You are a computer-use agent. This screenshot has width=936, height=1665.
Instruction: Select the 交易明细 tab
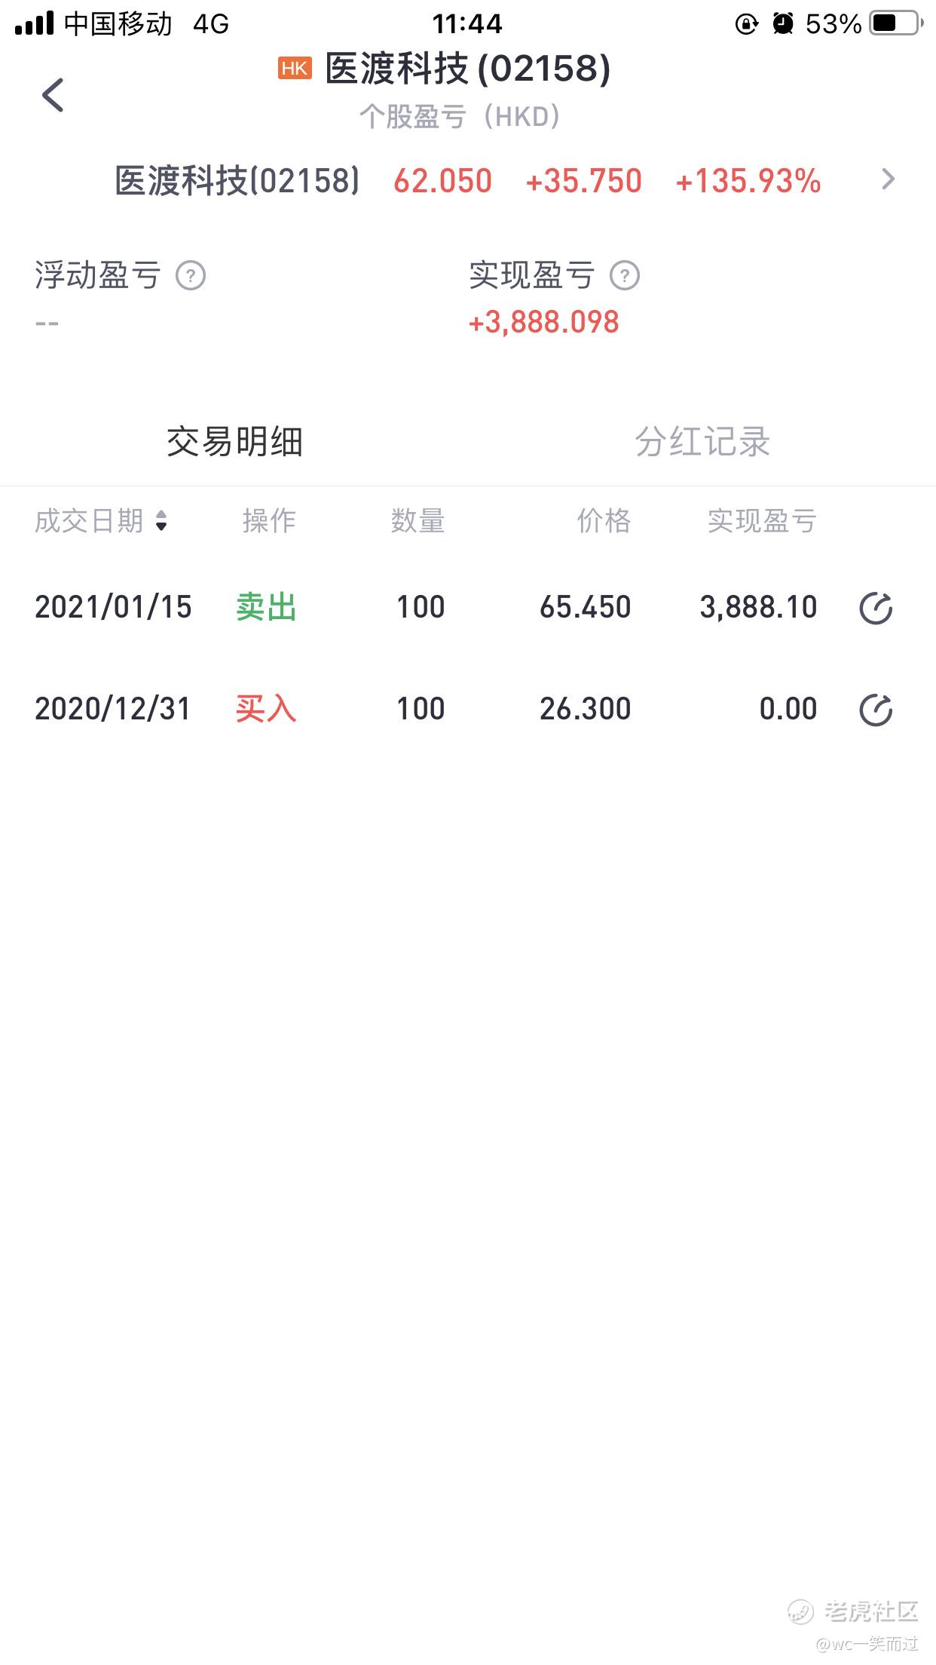234,442
